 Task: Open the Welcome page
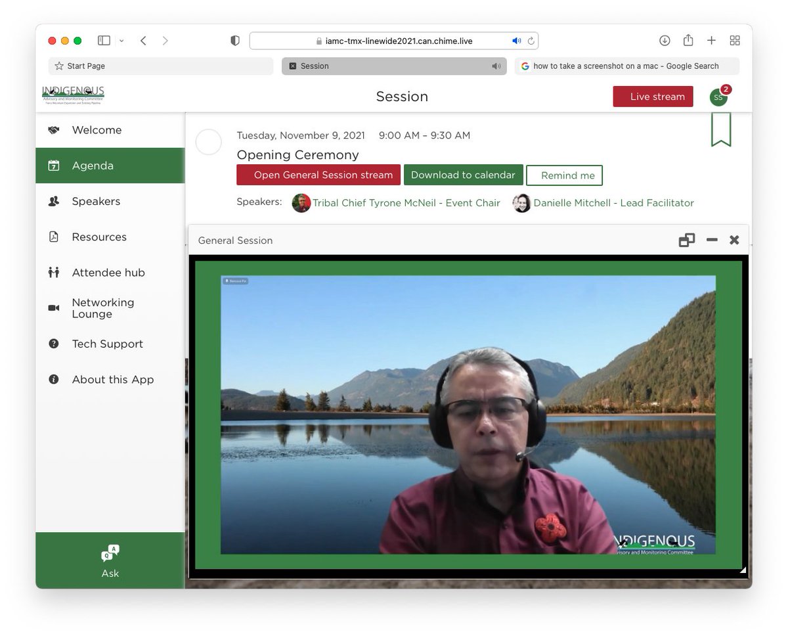click(110, 130)
